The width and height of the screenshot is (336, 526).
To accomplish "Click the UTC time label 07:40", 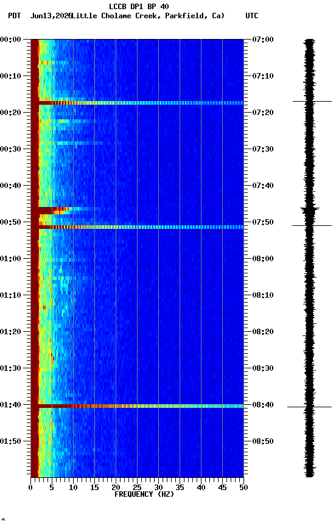I will pos(263,186).
